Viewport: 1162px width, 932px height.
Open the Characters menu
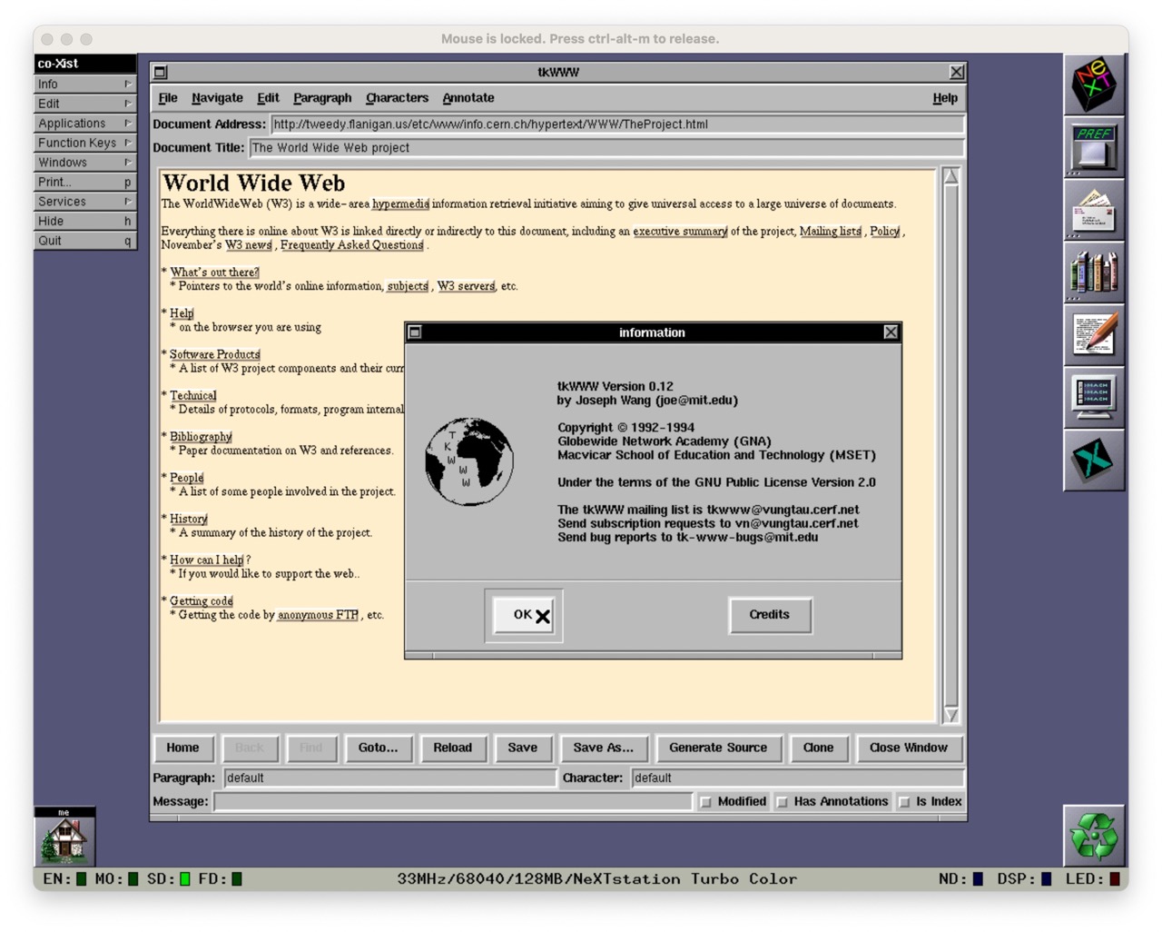[x=397, y=98]
